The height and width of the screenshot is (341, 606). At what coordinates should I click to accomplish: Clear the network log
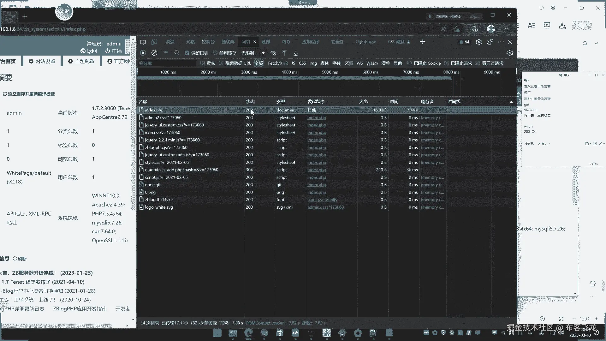154,53
